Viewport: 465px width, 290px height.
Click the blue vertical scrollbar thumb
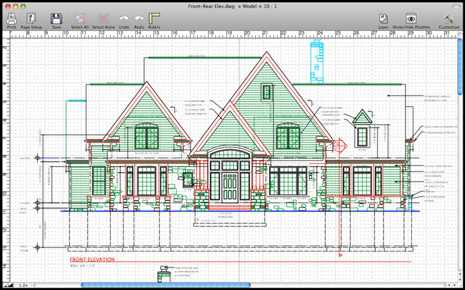(x=460, y=67)
